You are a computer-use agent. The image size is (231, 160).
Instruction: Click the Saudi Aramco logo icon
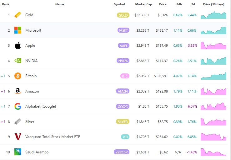tap(18, 152)
